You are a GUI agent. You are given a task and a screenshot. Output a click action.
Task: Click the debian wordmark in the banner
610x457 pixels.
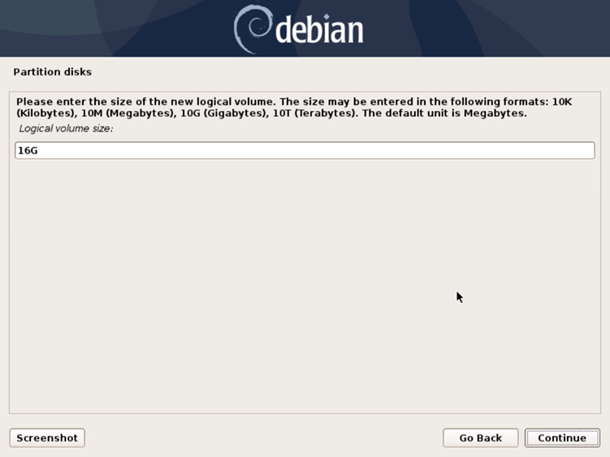coord(319,29)
